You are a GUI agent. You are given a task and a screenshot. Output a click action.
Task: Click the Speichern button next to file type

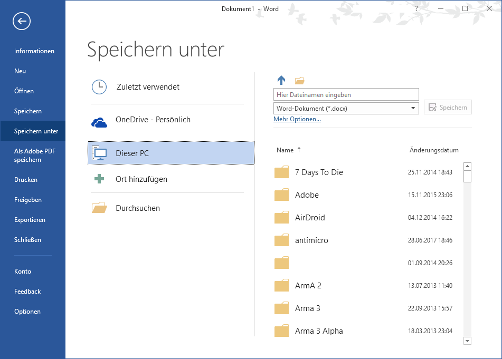pos(448,108)
